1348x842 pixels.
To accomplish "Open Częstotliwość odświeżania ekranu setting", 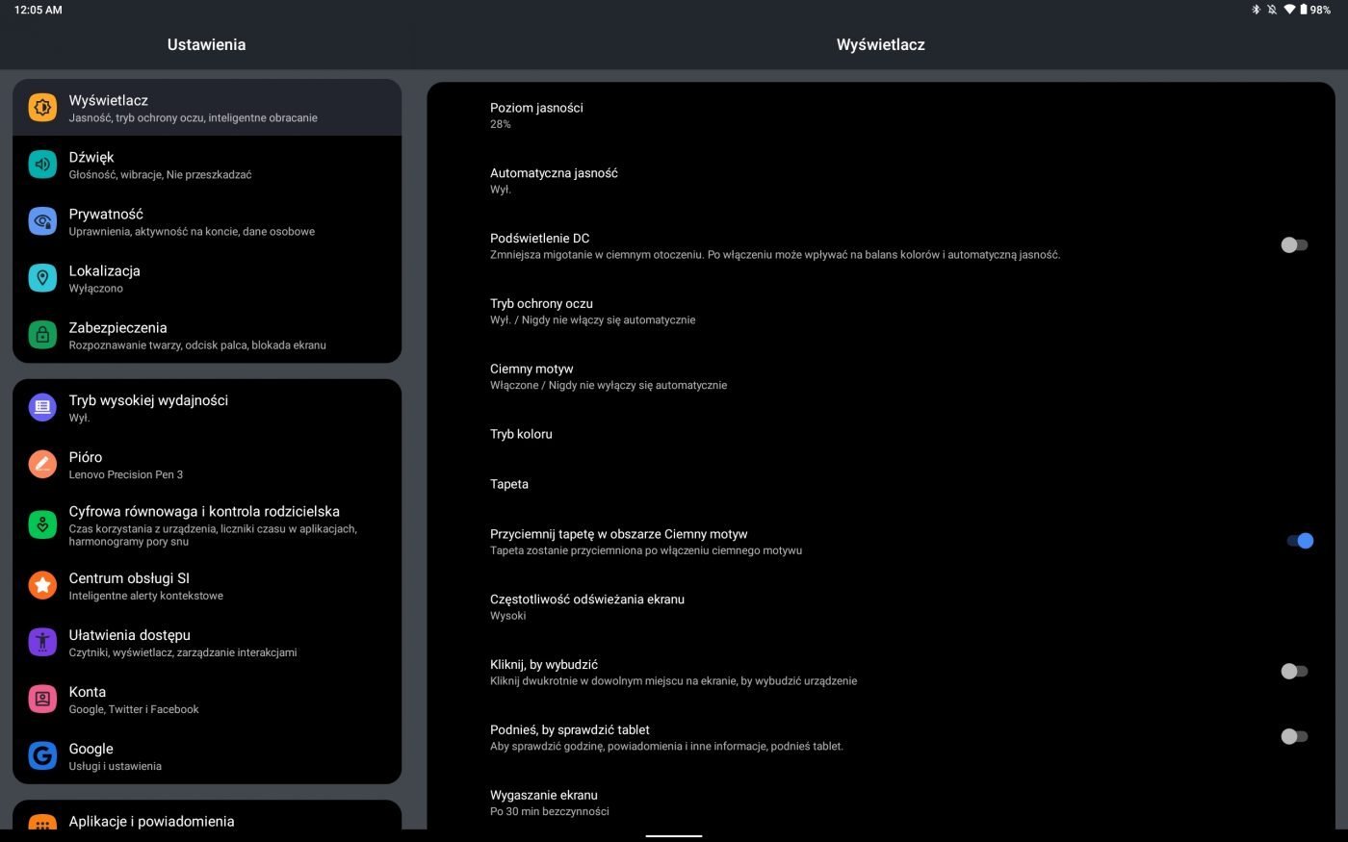I will pyautogui.click(x=881, y=606).
